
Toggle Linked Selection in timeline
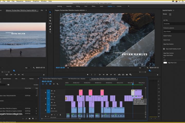[x=50, y=84]
